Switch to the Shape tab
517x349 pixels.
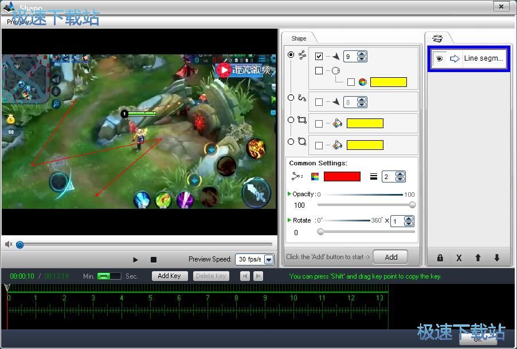(x=299, y=38)
